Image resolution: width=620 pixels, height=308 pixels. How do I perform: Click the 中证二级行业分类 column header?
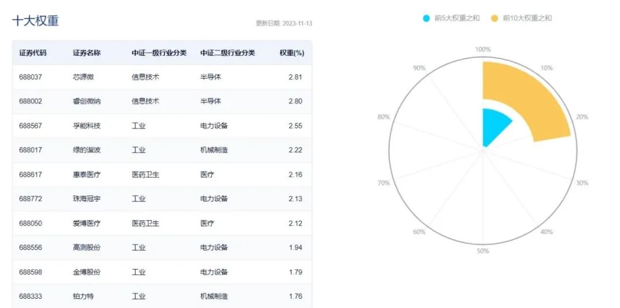click(228, 53)
